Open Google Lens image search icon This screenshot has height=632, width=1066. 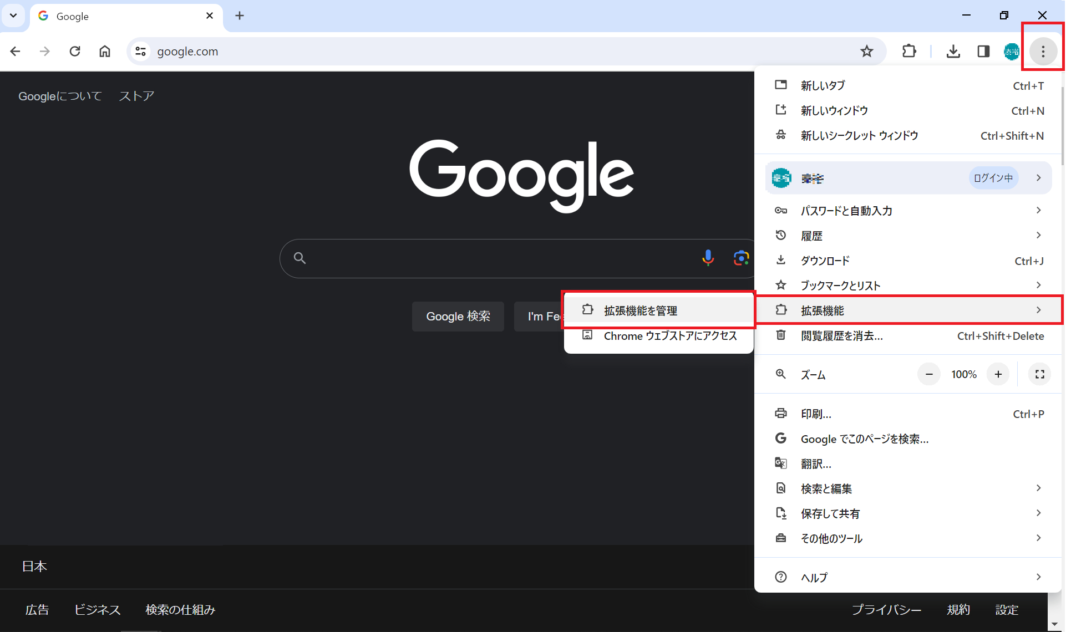point(742,258)
